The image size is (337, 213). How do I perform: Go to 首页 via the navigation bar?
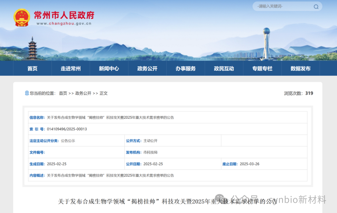(x=32, y=69)
